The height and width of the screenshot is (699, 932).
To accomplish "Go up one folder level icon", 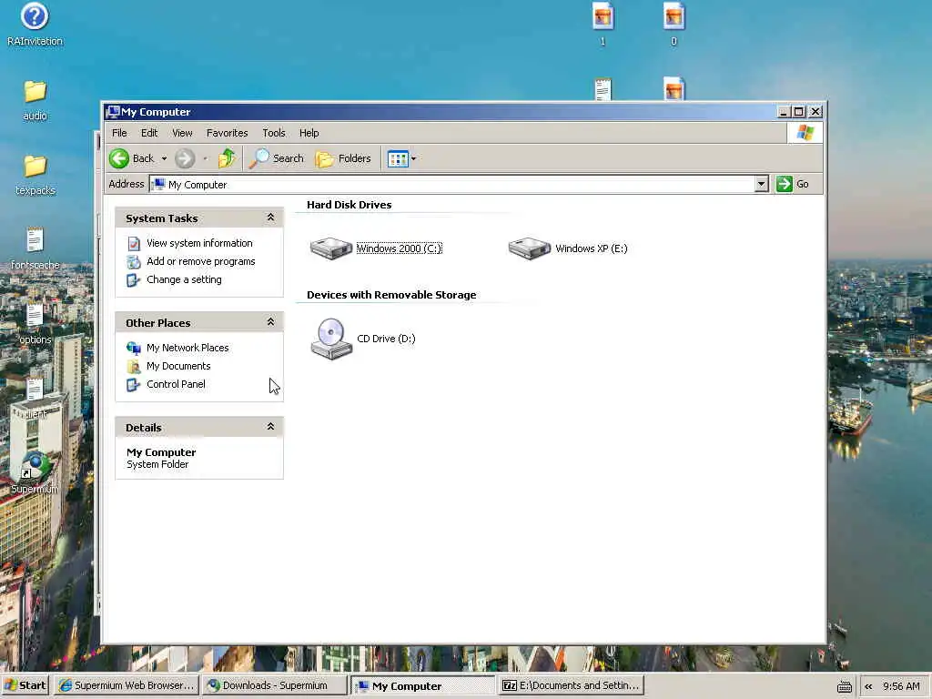I will click(227, 158).
